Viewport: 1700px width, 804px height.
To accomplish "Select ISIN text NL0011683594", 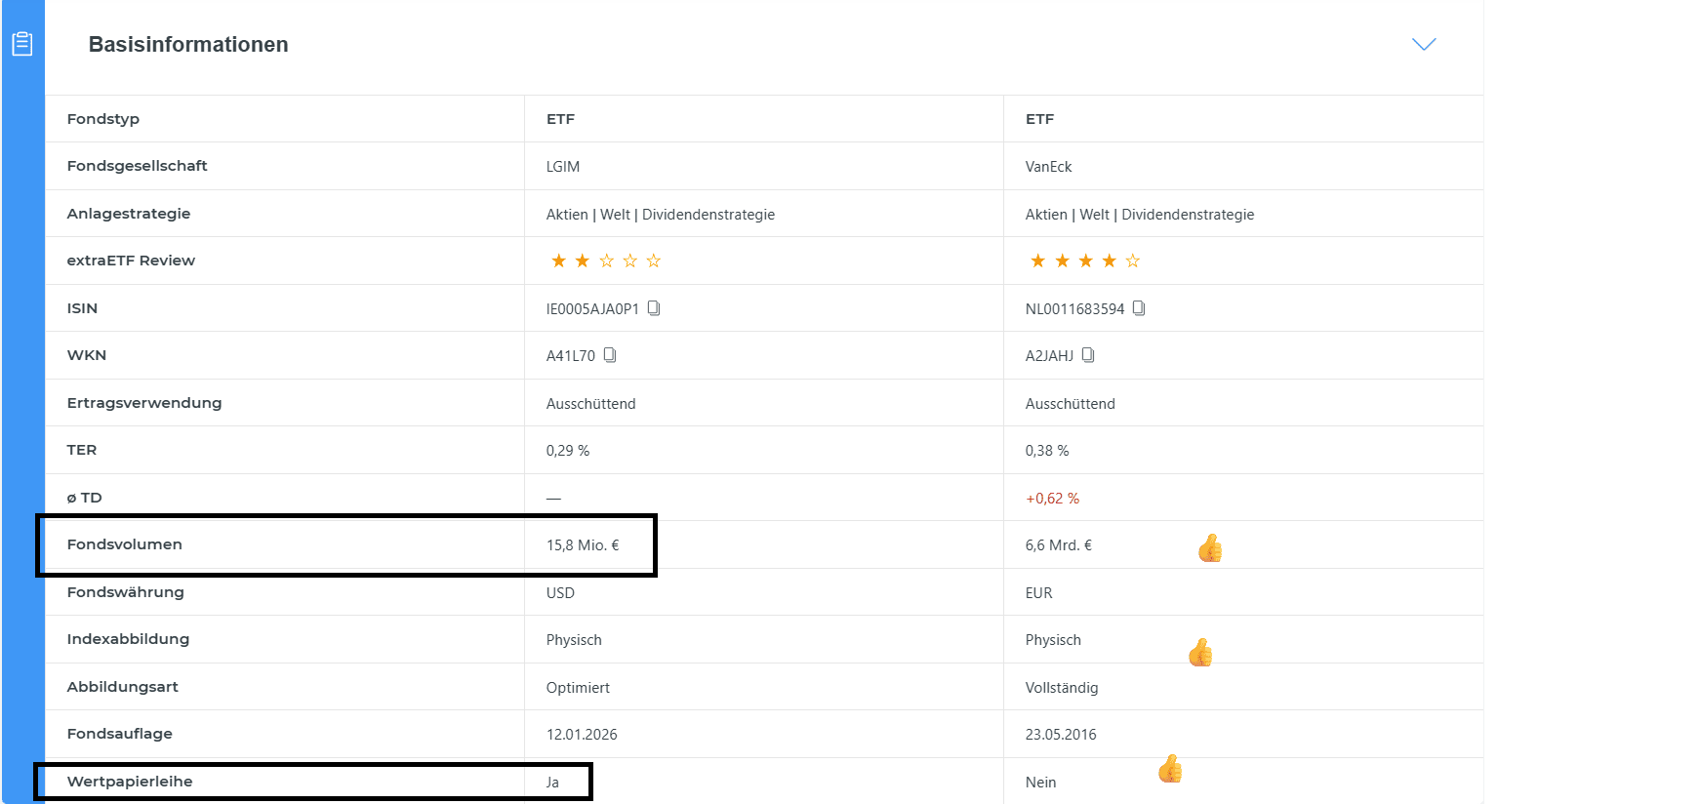I will (1074, 309).
